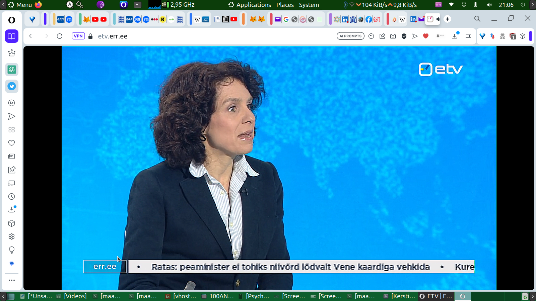The height and width of the screenshot is (301, 536).
Task: Open the tab search magnifier icon
Action: [477, 19]
